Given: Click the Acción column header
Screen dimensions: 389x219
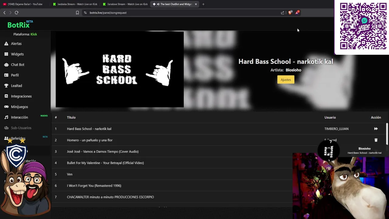Looking at the screenshot, I should 376,117.
